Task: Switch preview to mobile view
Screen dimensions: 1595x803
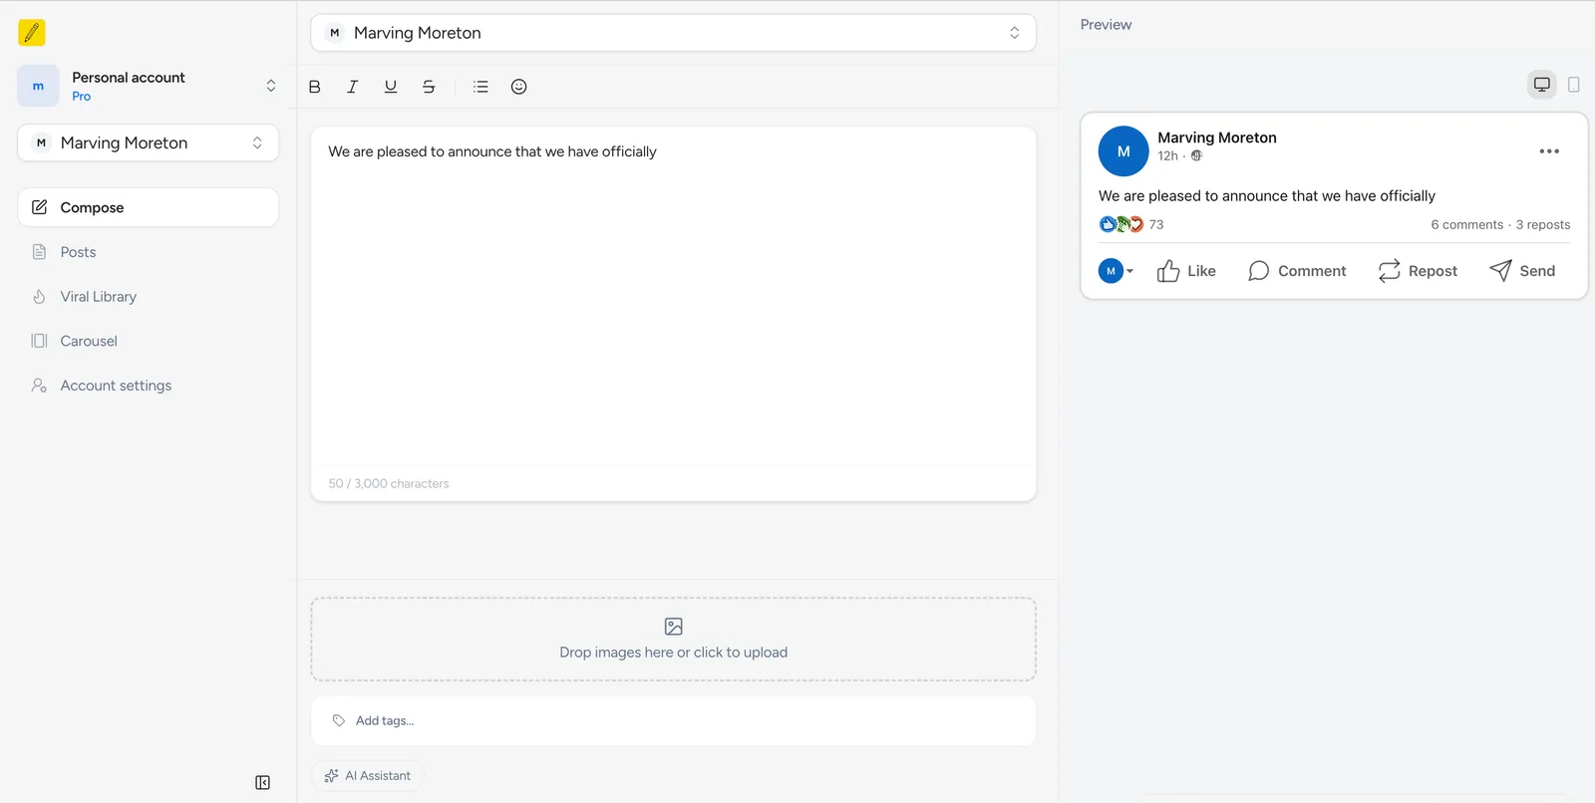Action: 1573,85
